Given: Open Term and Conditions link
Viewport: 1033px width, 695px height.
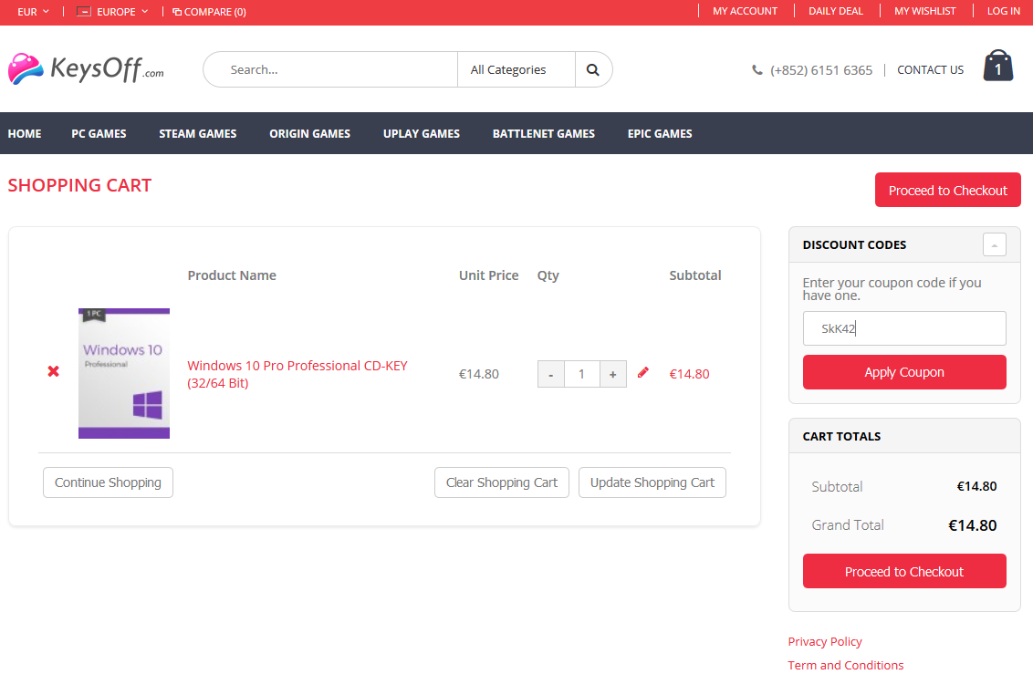Looking at the screenshot, I should click(846, 665).
